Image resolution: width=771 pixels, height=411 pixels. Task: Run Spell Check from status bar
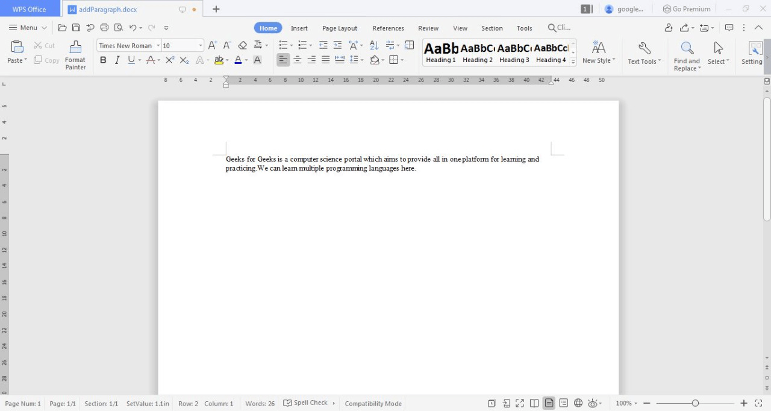click(x=307, y=403)
